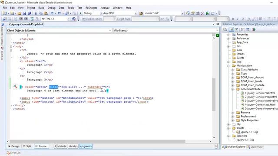Open the Toolbox icon with wrench and hammer
Image resolution: width=278 pixels, height=156 pixels.
202,13
